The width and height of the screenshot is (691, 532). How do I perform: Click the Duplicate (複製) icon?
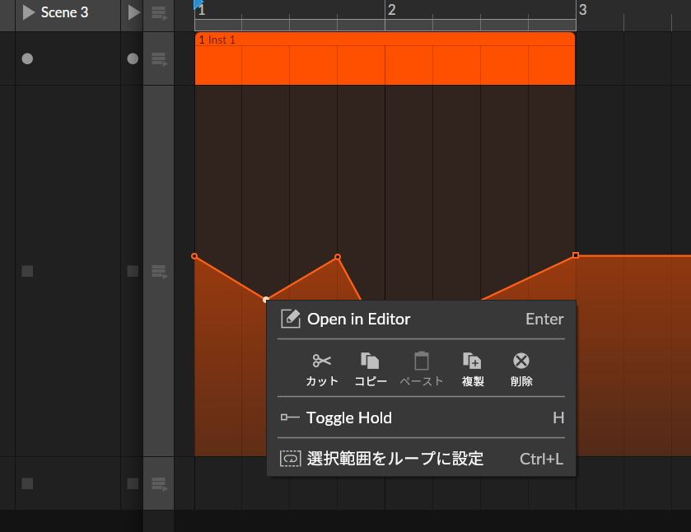472,362
